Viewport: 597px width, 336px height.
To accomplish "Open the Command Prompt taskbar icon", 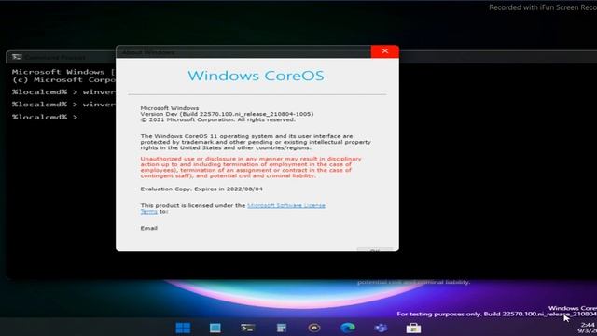I will (247, 328).
